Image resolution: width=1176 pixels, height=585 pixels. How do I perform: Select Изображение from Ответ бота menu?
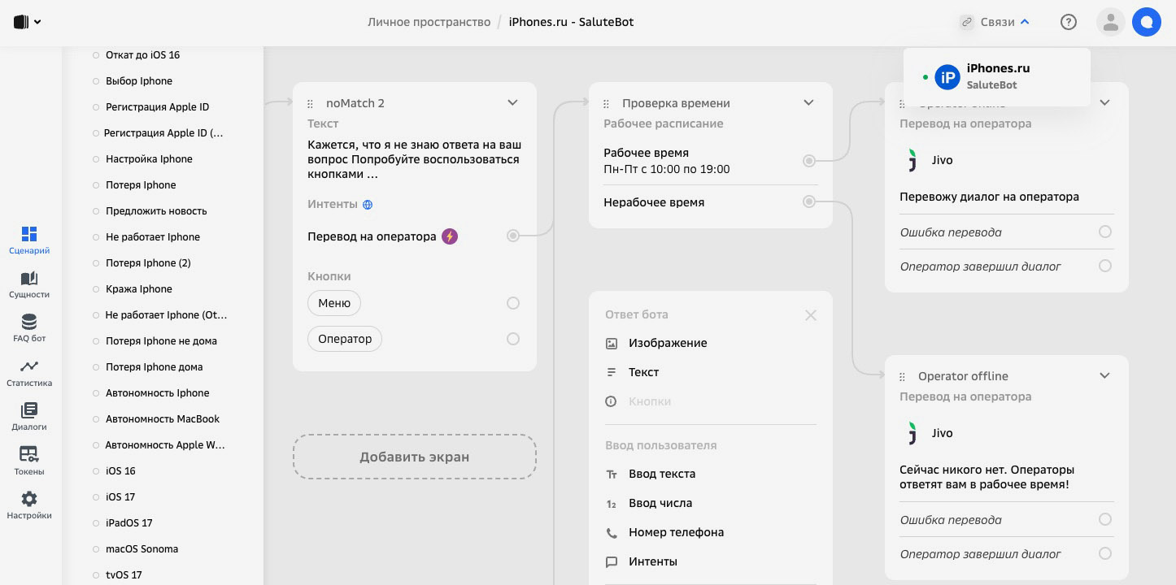[667, 343]
